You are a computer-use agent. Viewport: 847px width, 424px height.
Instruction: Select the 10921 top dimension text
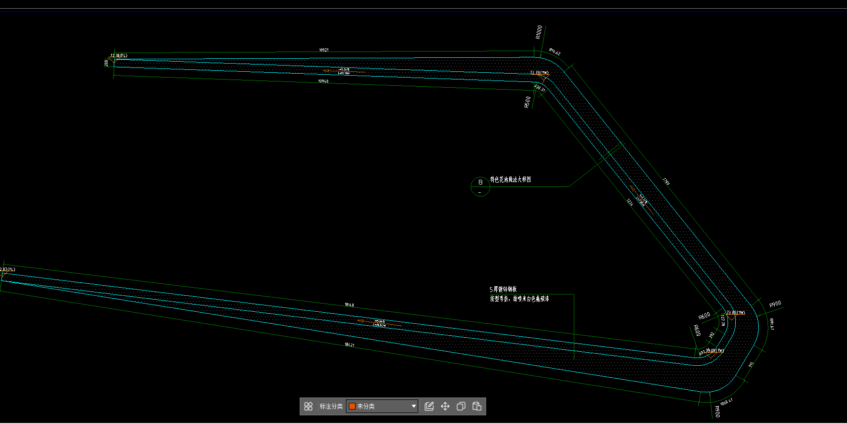(x=324, y=50)
